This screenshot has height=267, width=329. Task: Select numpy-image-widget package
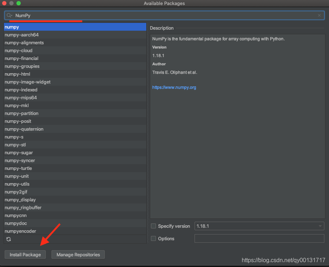(x=75, y=82)
